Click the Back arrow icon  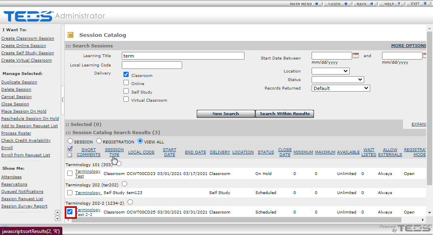click(370, 4)
